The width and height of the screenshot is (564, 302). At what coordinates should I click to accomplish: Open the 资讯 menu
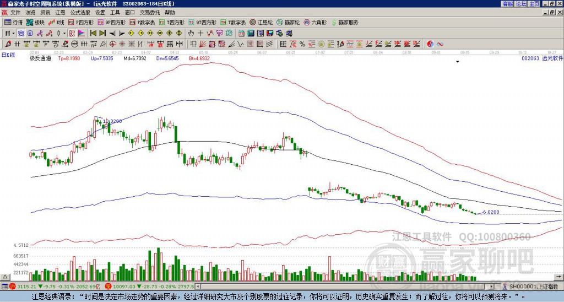45,13
